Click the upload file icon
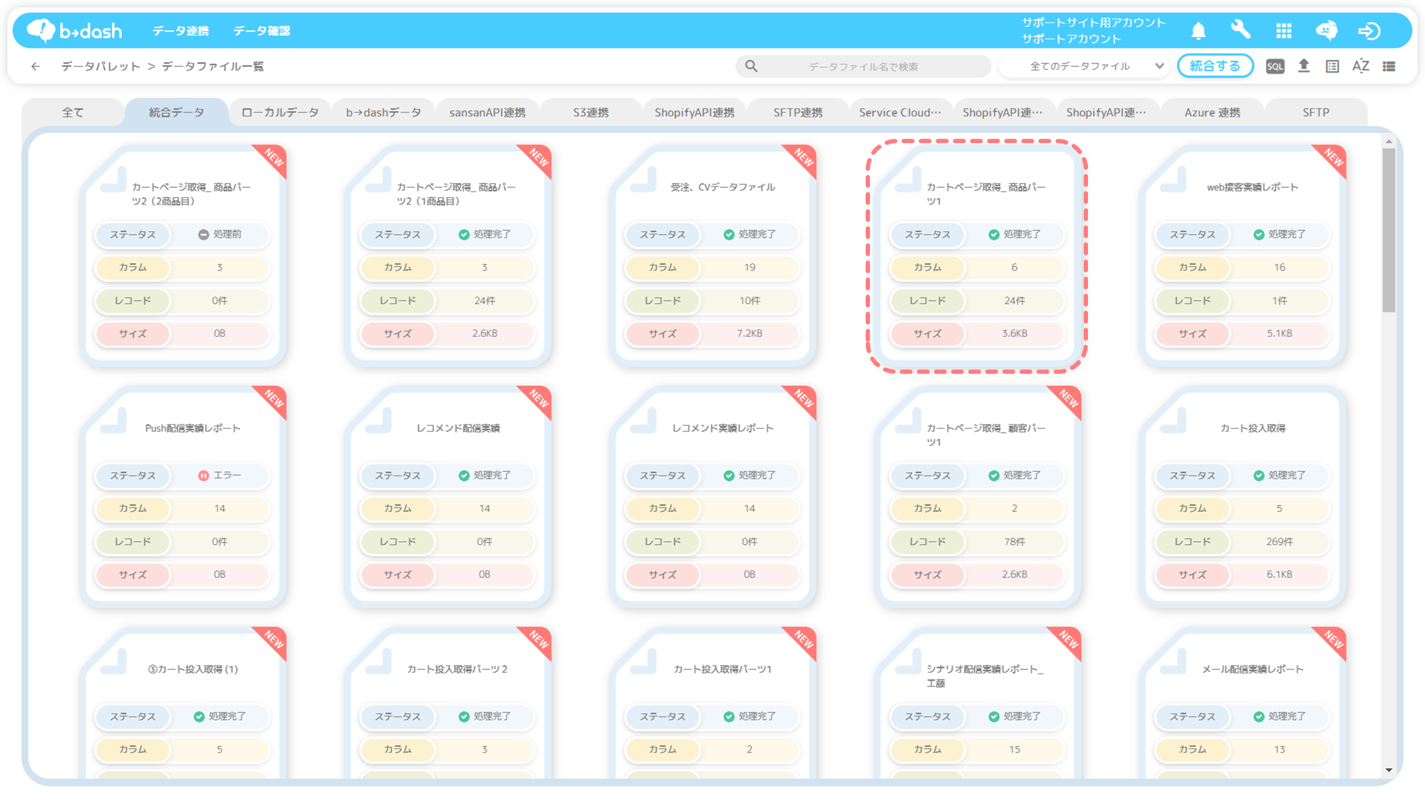Image resolution: width=1425 pixels, height=801 pixels. pos(1304,66)
